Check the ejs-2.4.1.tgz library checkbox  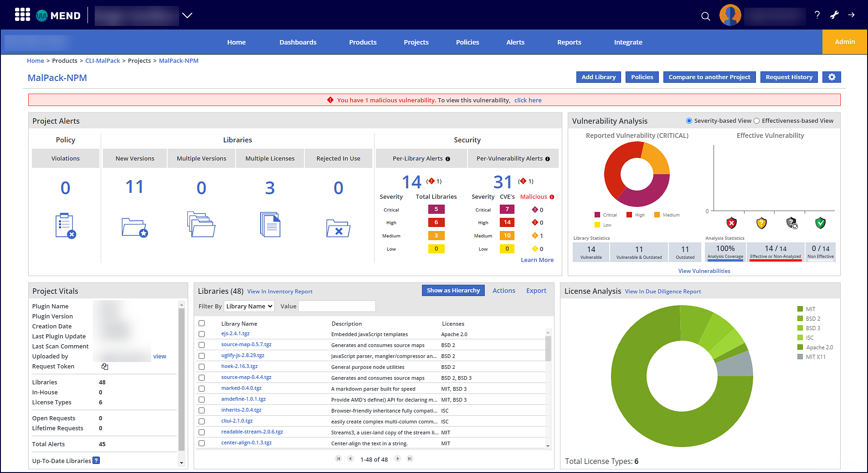tap(202, 334)
